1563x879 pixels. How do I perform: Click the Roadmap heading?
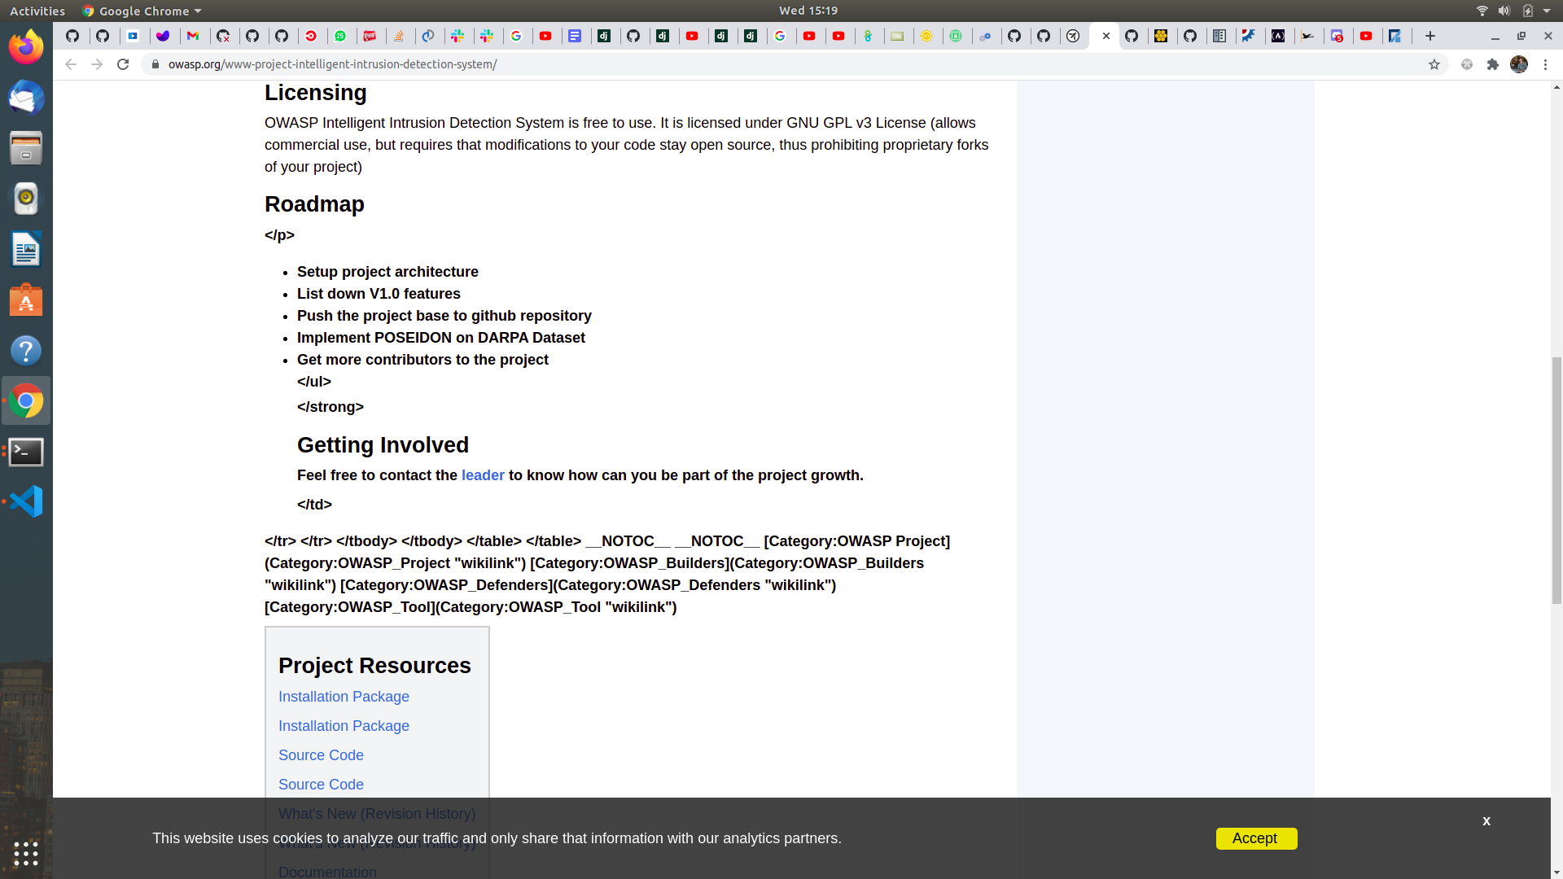coord(314,204)
